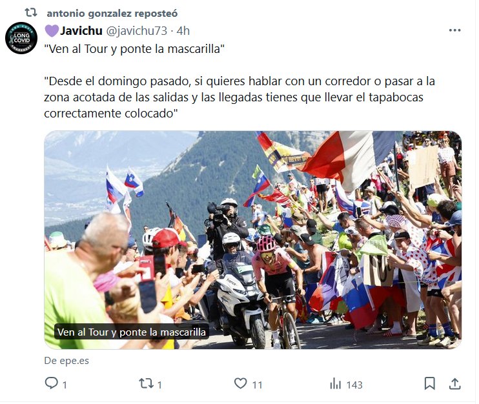Open view analytics bar chart icon

pos(335,383)
